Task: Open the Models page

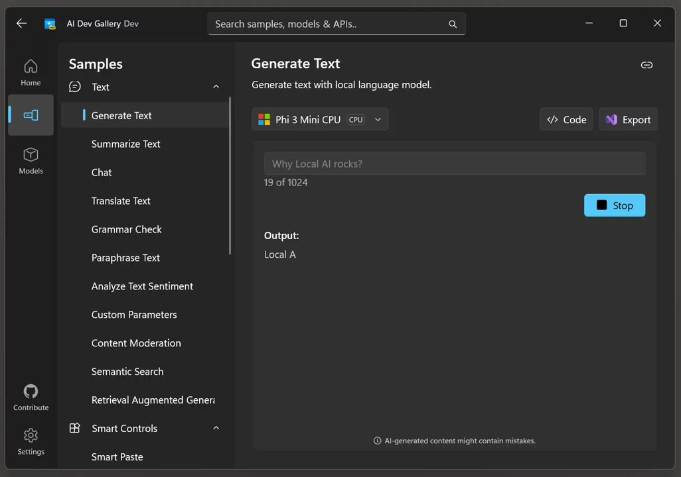Action: 31,161
